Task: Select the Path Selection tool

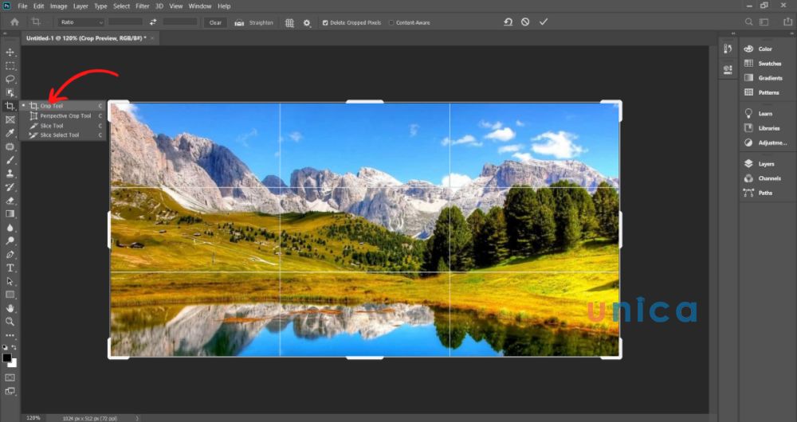Action: [x=10, y=281]
